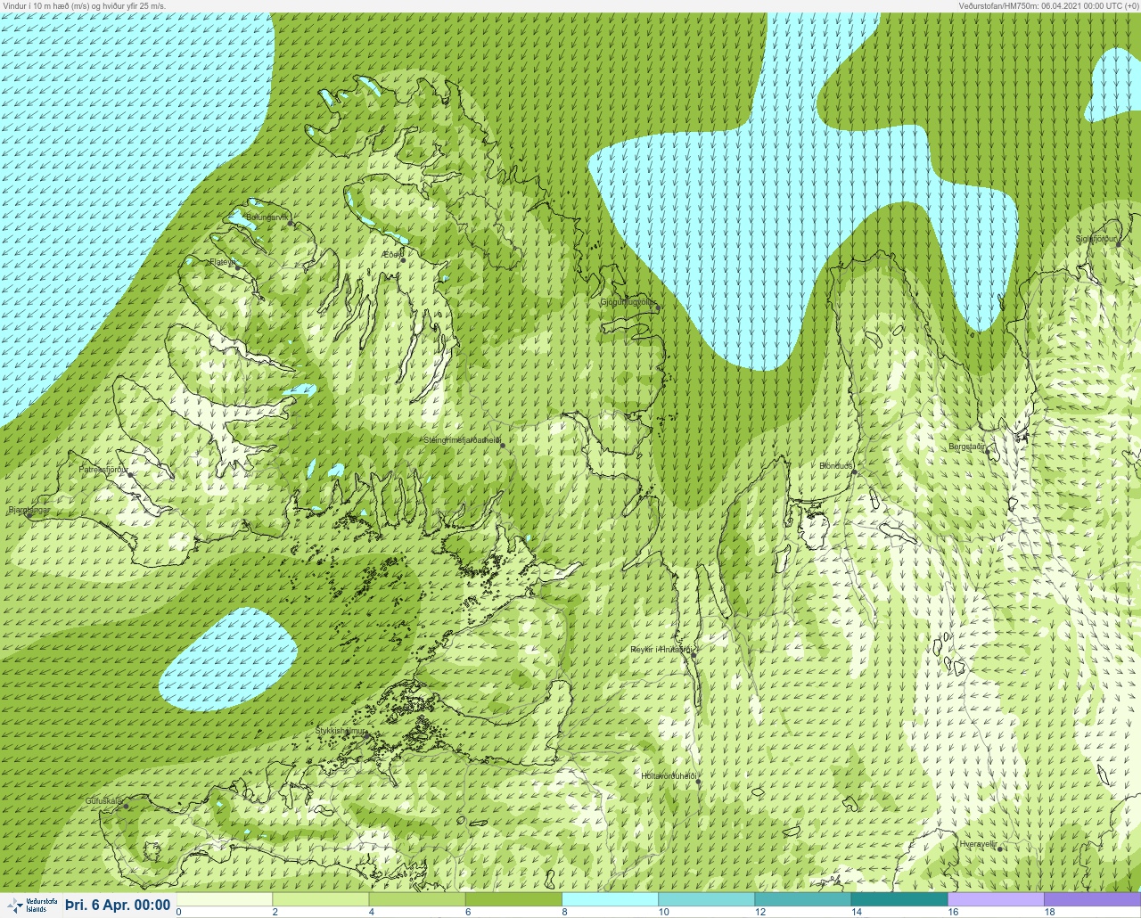The width and height of the screenshot is (1141, 918).
Task: Click the Blönduós station label
Action: [837, 465]
